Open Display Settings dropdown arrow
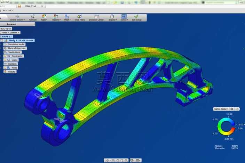The height and width of the screenshot is (163, 245). pyautogui.click(x=134, y=160)
